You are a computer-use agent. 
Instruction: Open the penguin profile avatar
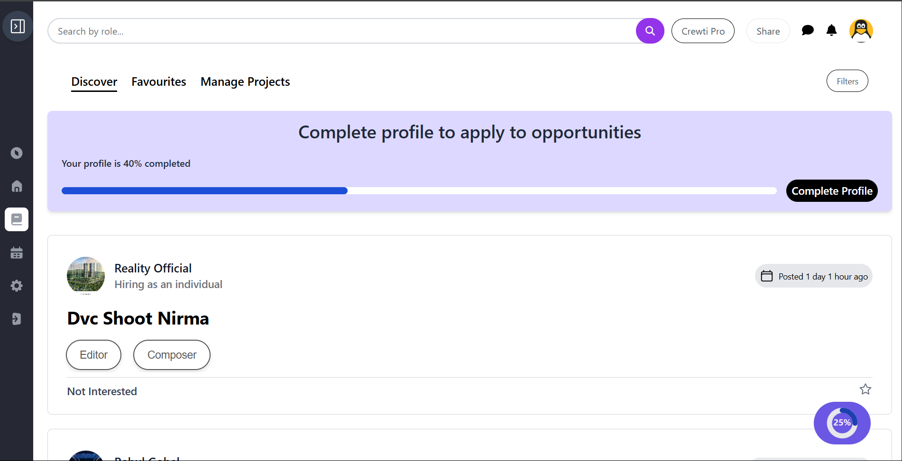[x=861, y=31]
